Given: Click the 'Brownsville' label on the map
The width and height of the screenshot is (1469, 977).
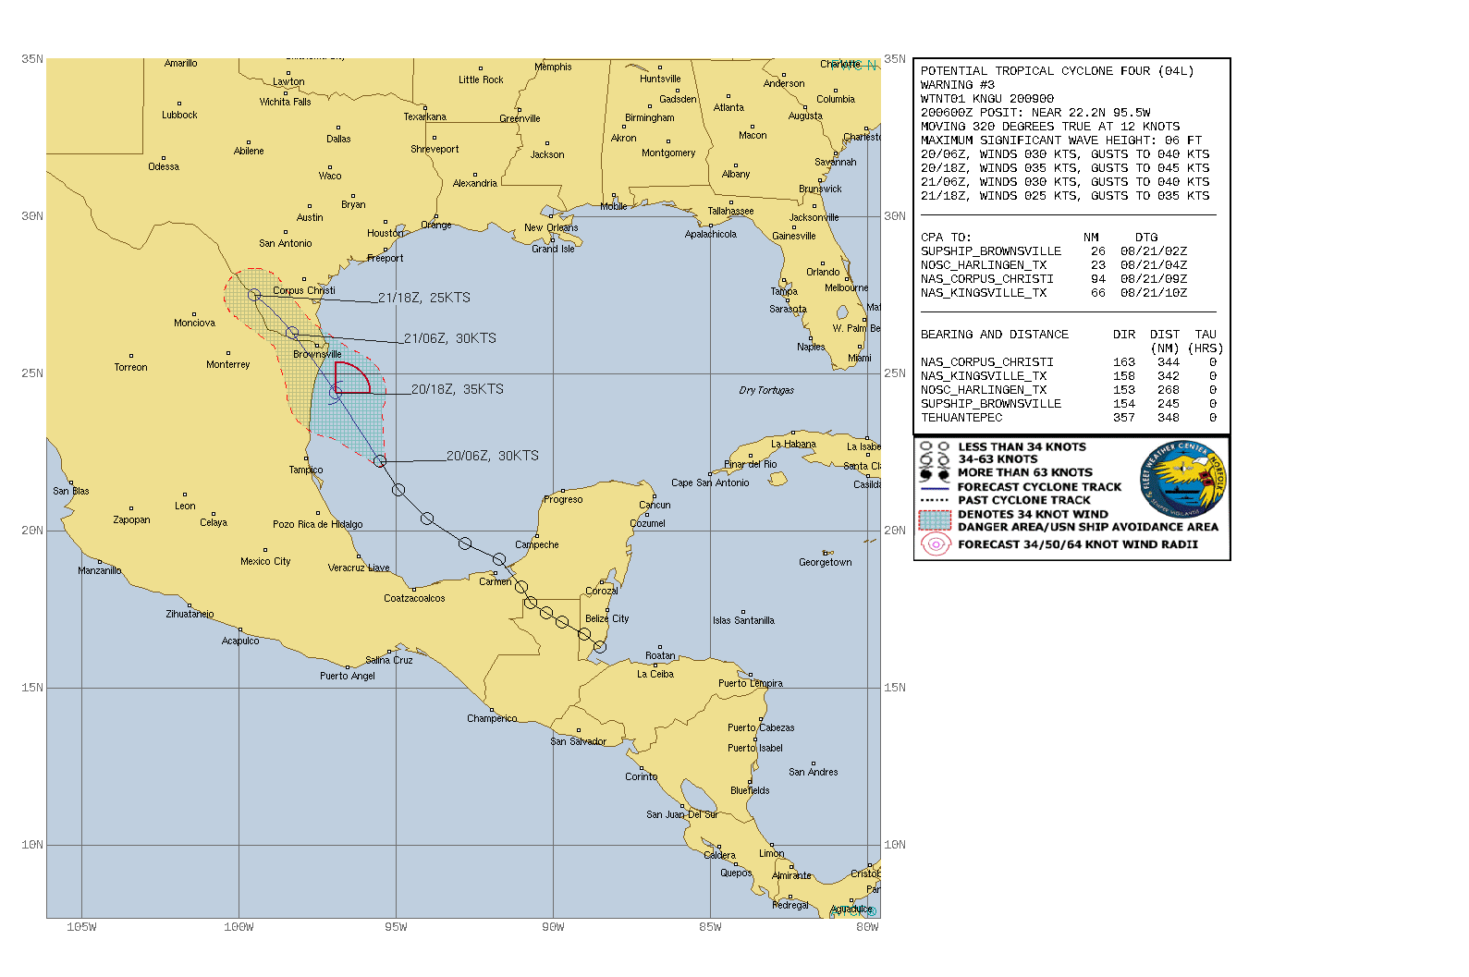Looking at the screenshot, I should pyautogui.click(x=317, y=354).
